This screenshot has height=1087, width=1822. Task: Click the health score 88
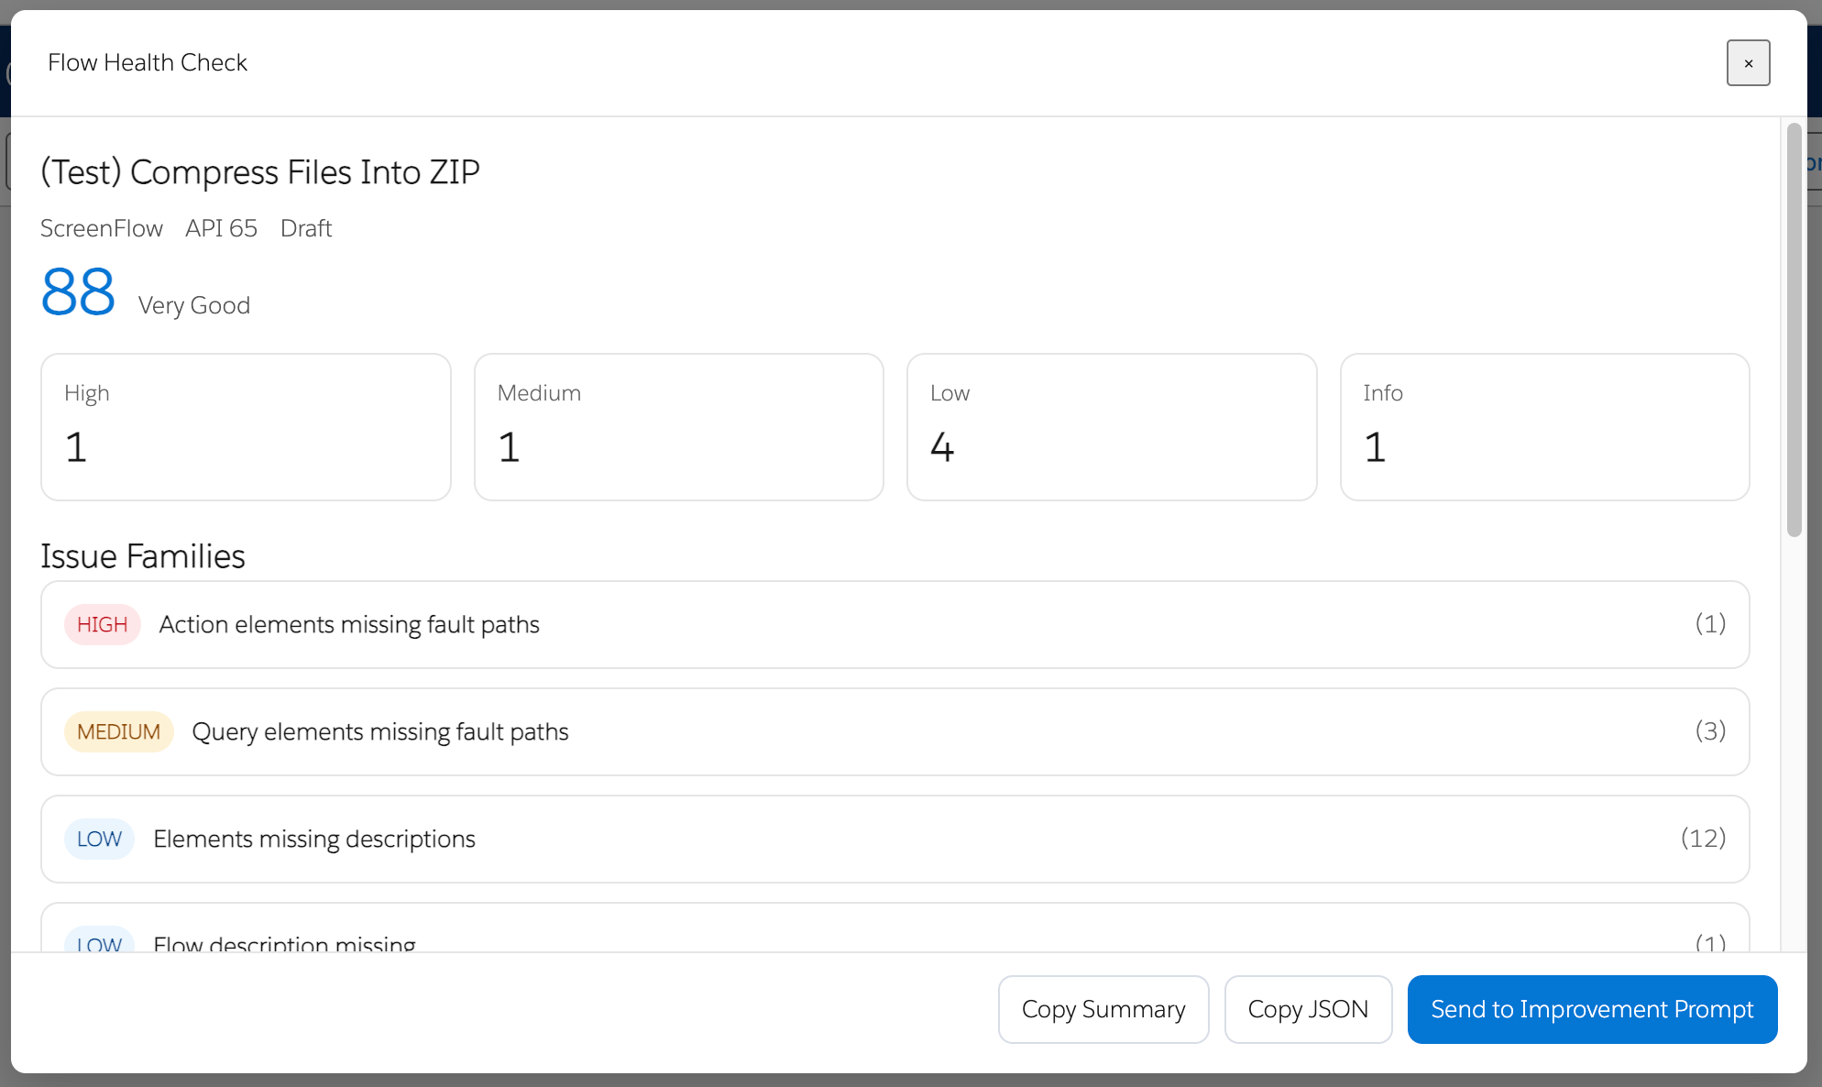(x=78, y=292)
